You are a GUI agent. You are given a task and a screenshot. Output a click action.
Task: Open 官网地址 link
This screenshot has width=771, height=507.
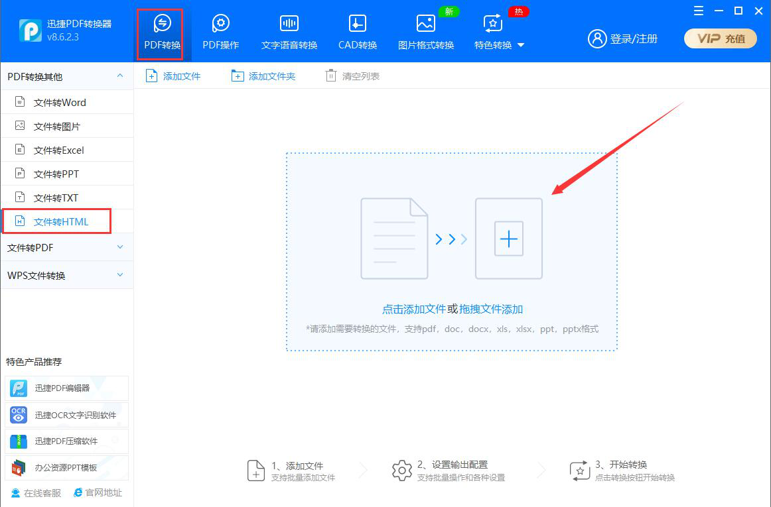(x=98, y=493)
